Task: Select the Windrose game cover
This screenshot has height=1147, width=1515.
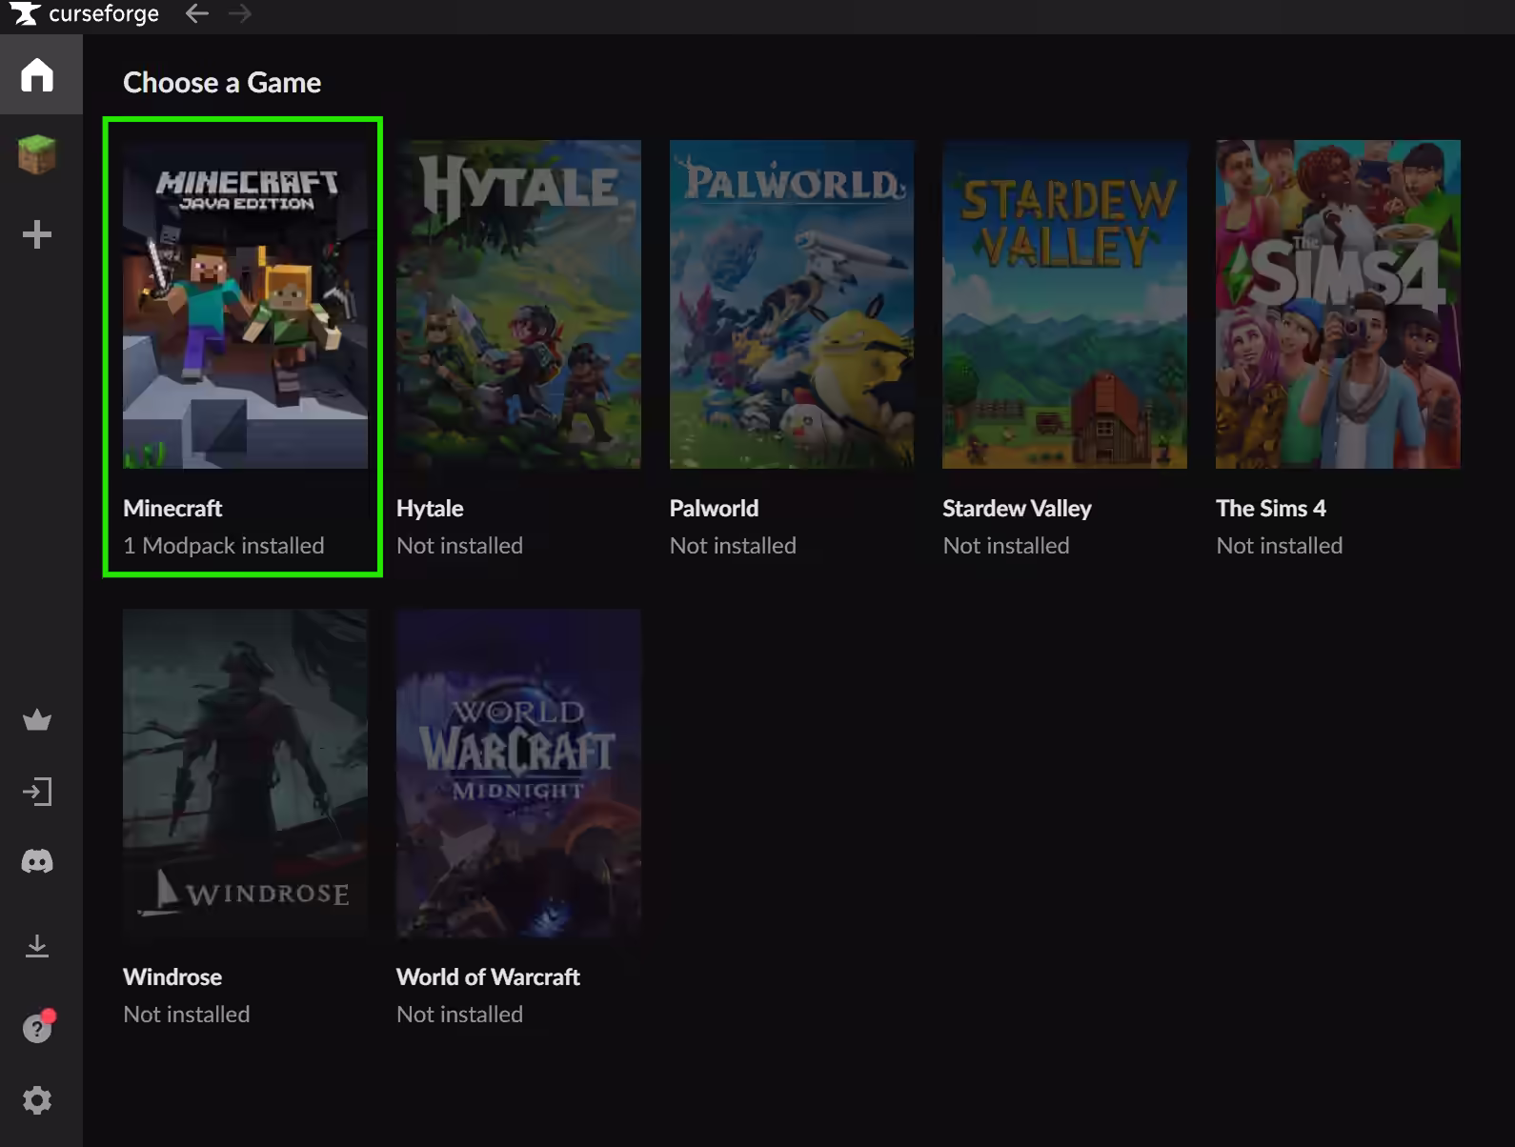Action: [245, 773]
